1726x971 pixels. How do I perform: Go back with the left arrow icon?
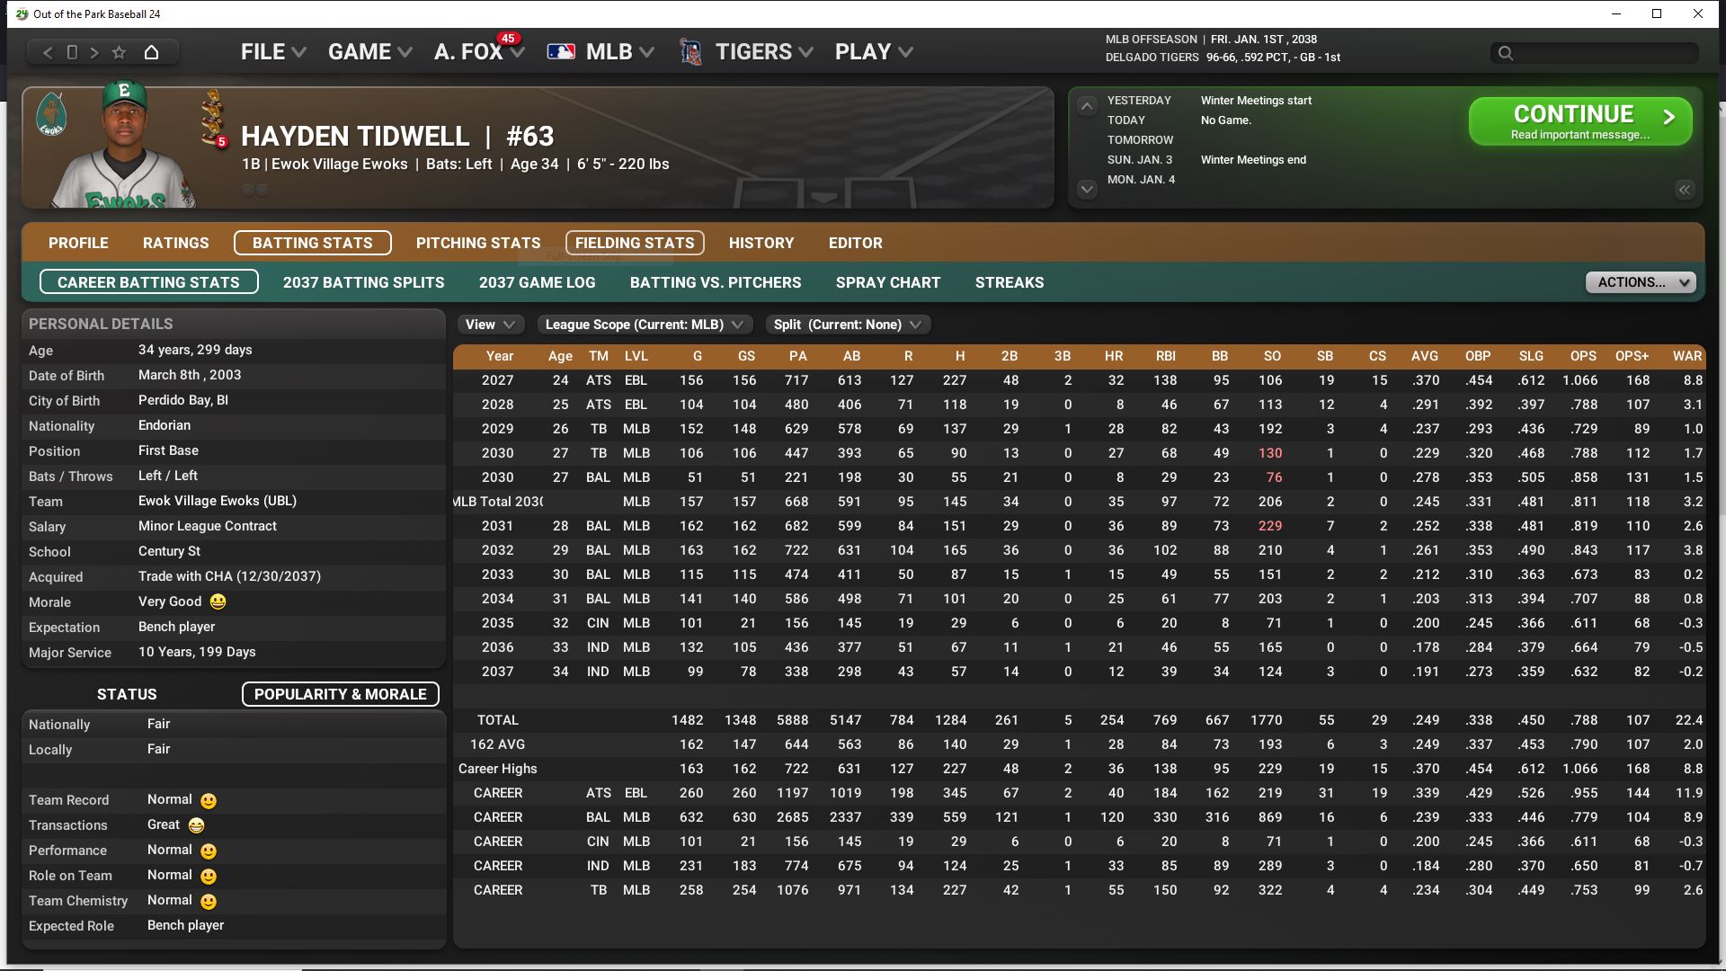[49, 52]
